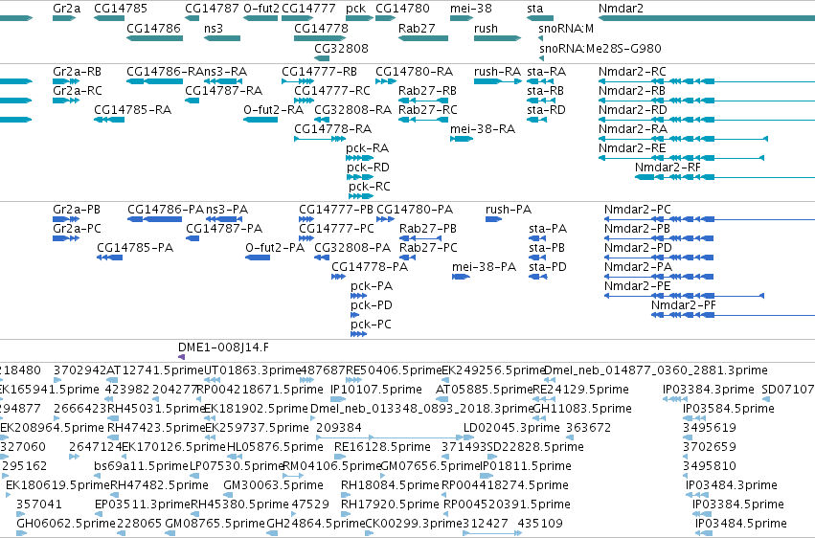Select protein CG14786-PA
The image size is (815, 538).
(x=154, y=219)
